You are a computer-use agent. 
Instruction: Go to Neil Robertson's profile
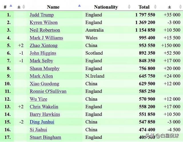pos(45,30)
